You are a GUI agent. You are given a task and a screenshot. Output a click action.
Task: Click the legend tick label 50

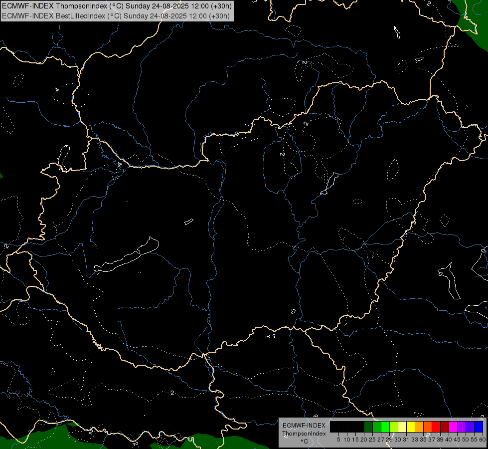point(466,440)
